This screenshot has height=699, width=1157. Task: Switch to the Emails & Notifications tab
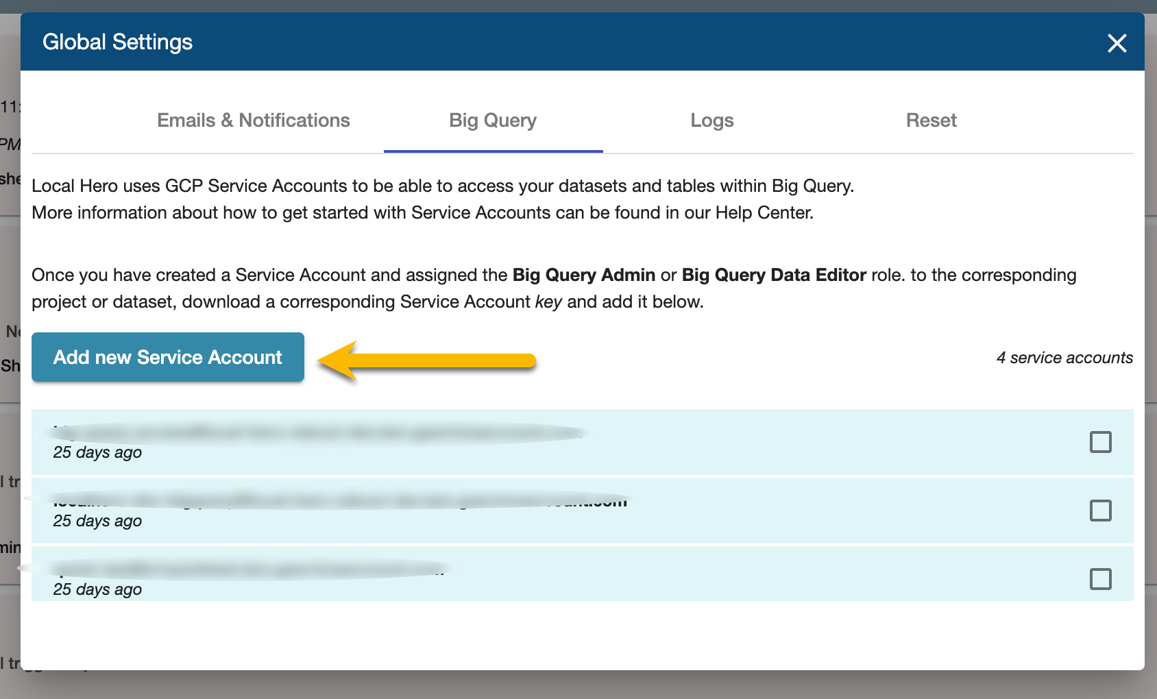pos(253,121)
